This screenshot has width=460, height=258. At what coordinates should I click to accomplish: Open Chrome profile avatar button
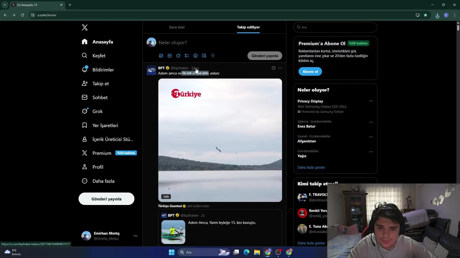click(446, 15)
